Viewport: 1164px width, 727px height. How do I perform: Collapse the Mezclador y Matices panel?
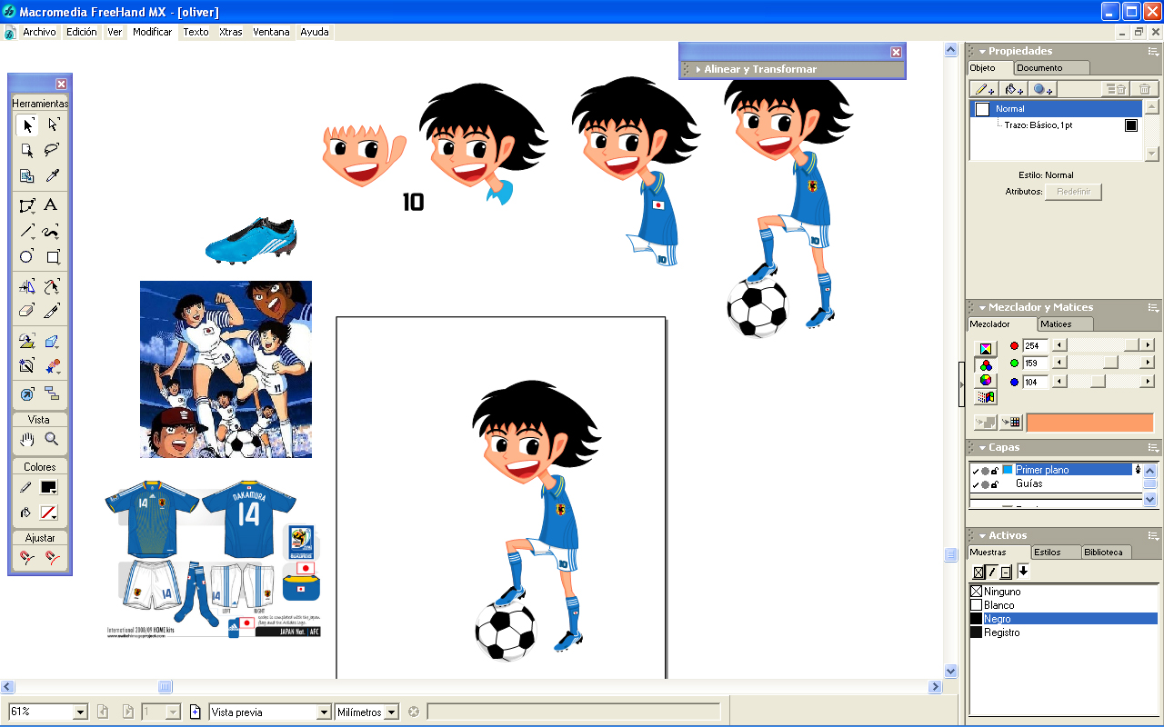(x=982, y=308)
